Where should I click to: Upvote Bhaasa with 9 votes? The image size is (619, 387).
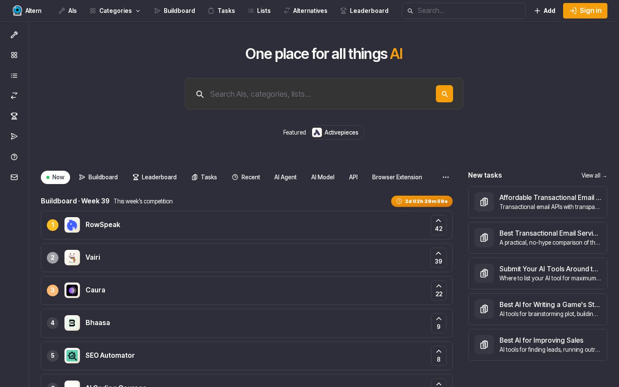click(438, 323)
